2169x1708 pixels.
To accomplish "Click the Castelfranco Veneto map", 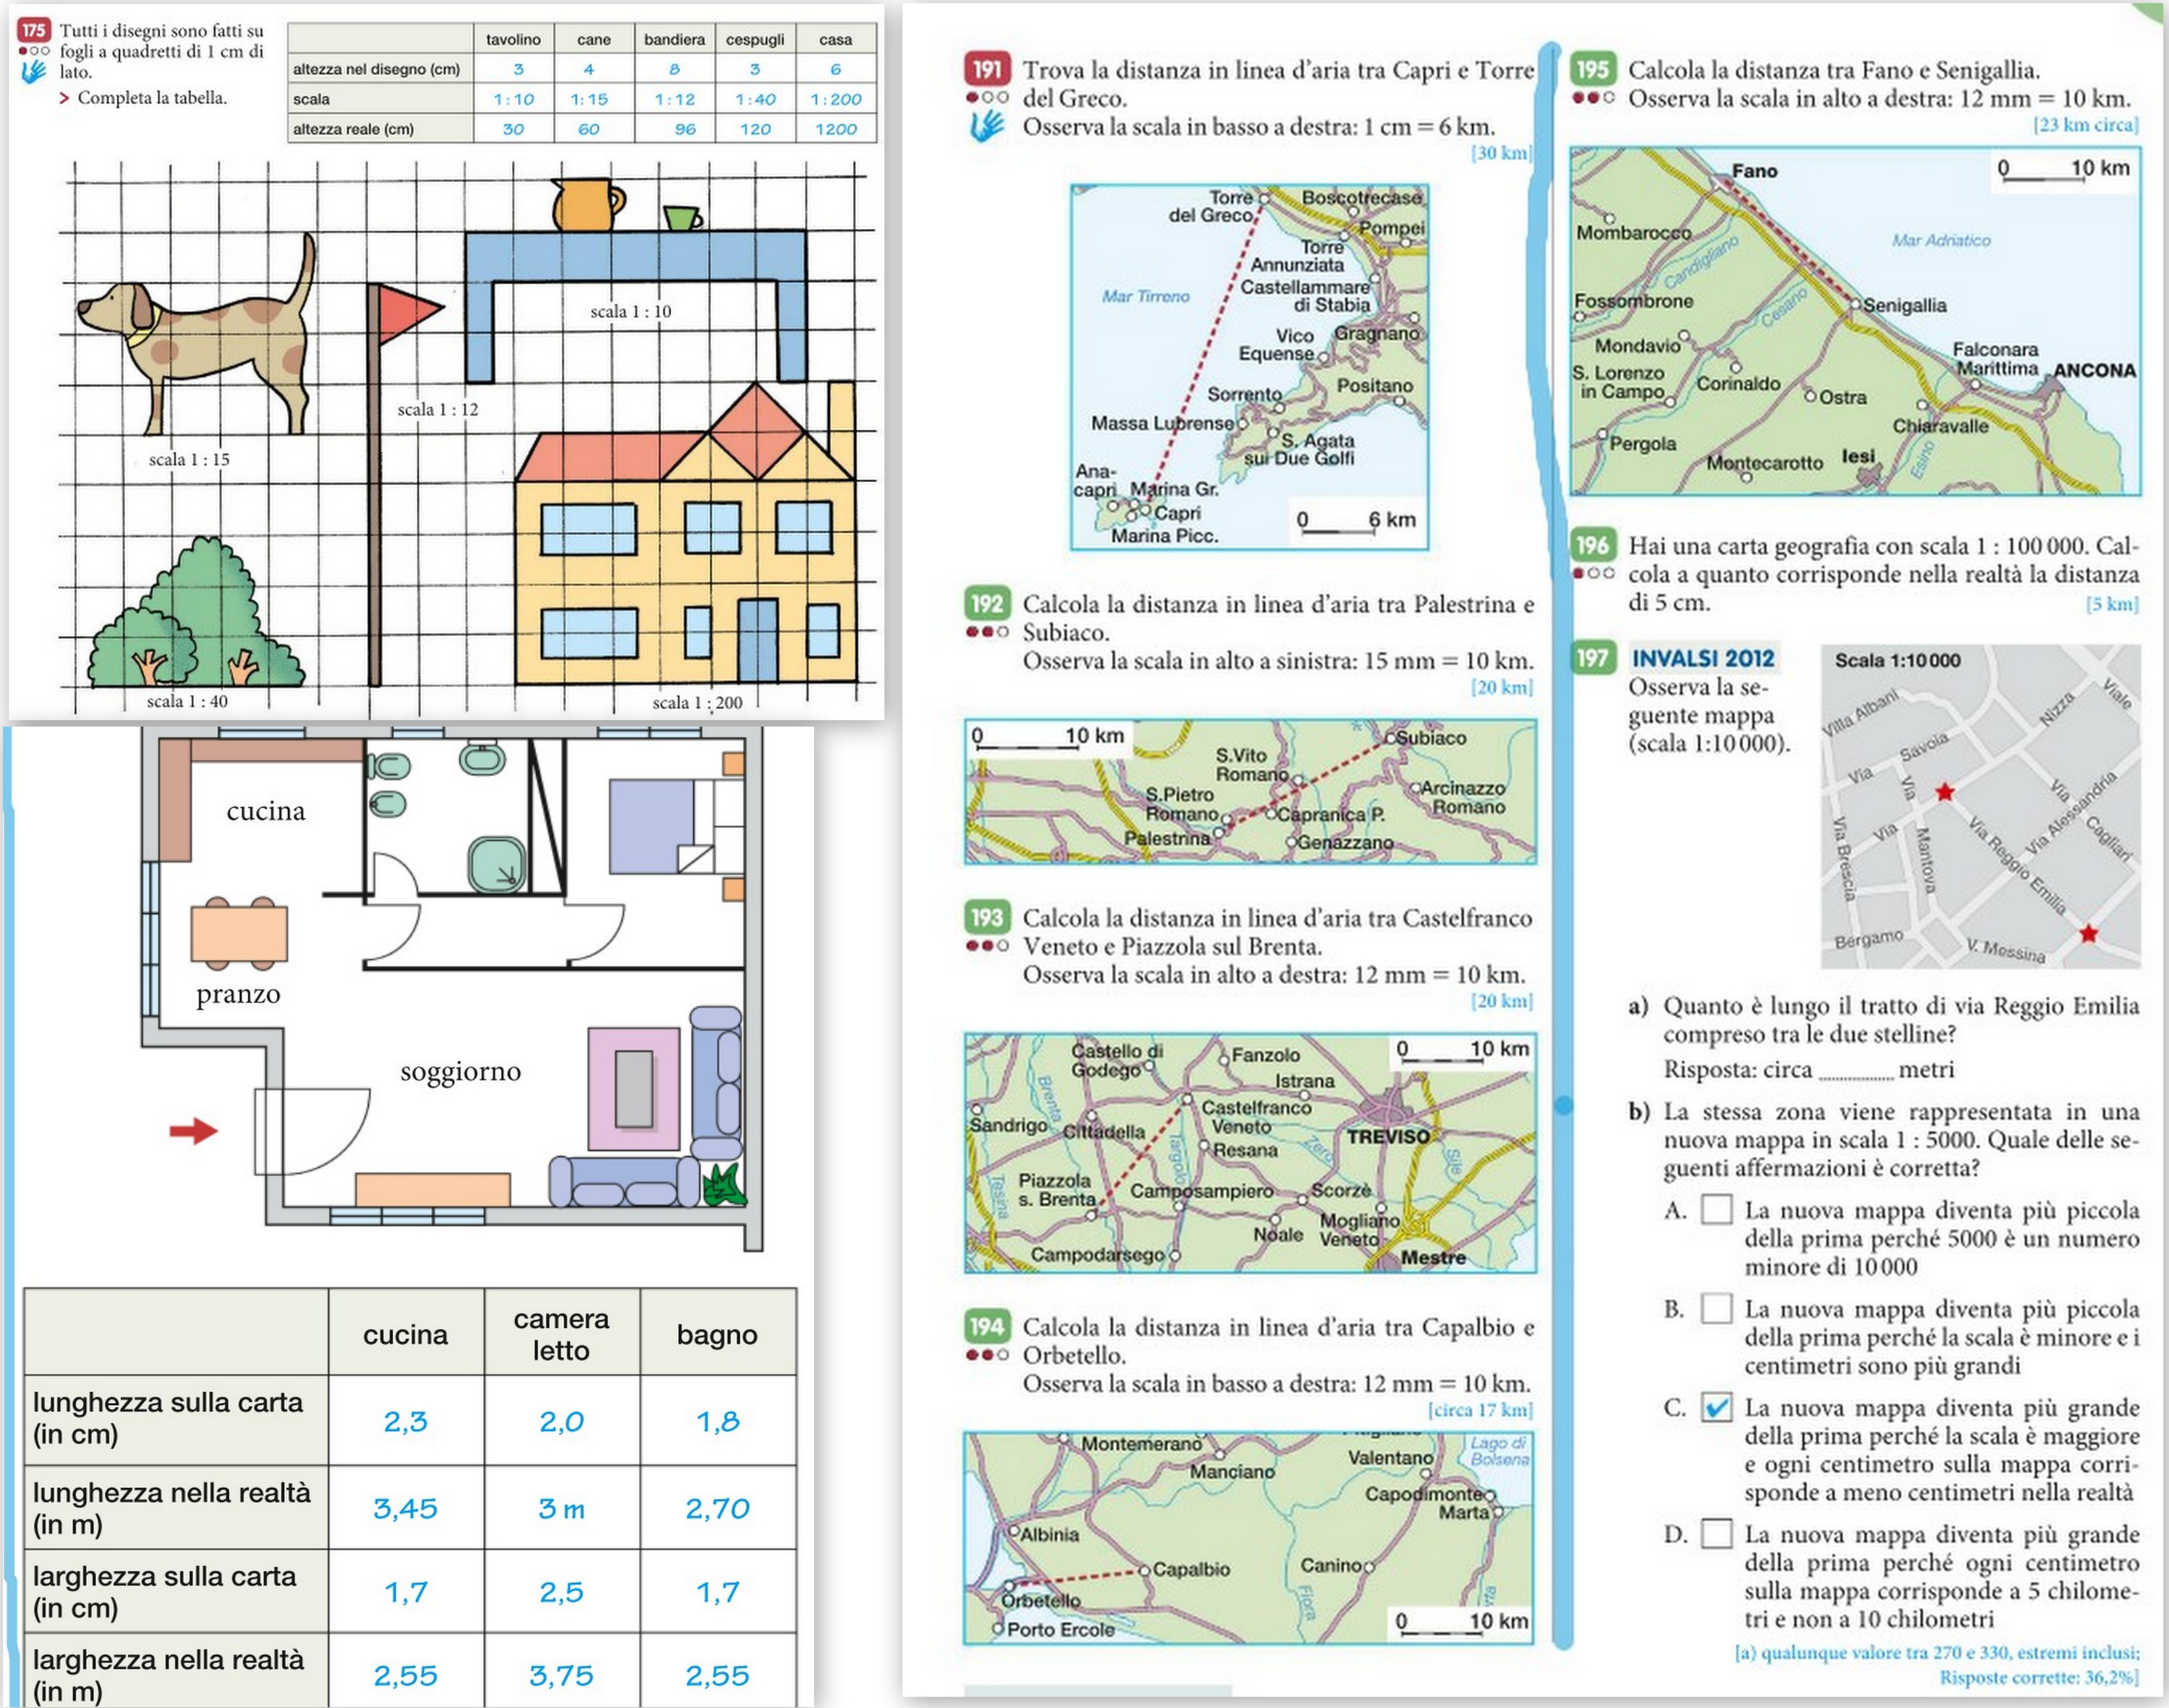I will tap(1250, 1153).
